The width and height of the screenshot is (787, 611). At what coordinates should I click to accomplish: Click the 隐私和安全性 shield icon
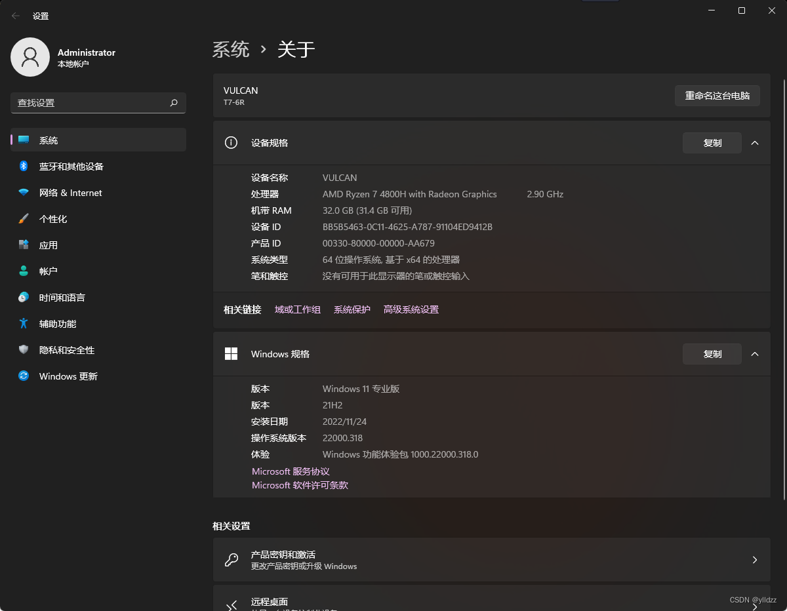point(24,350)
